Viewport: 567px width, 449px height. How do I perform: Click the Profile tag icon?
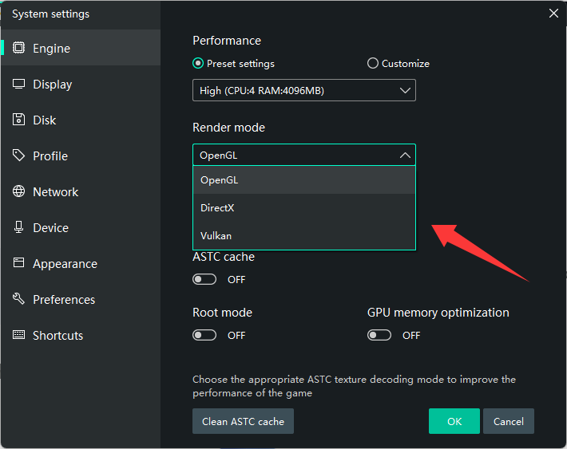click(19, 156)
